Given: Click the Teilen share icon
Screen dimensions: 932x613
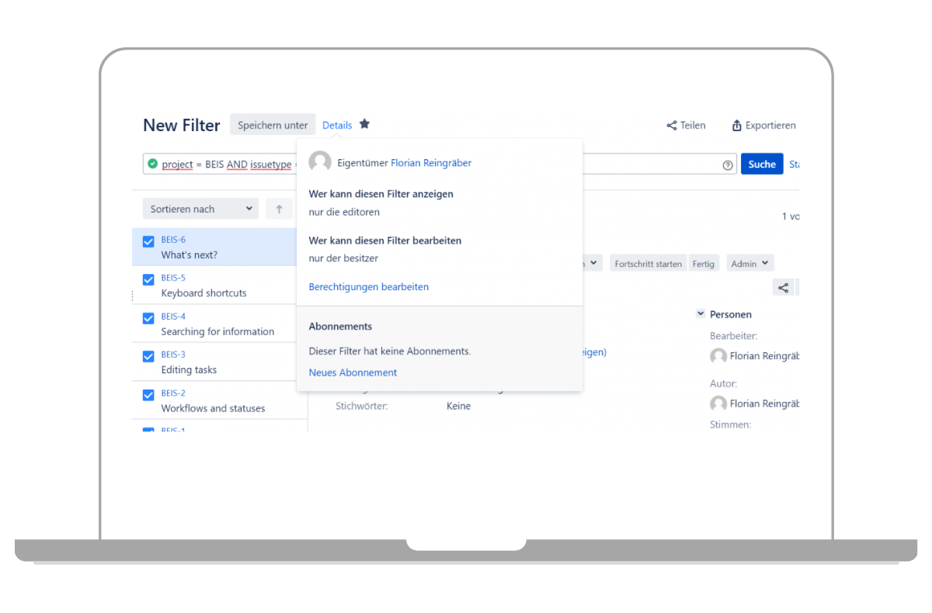Looking at the screenshot, I should [671, 125].
